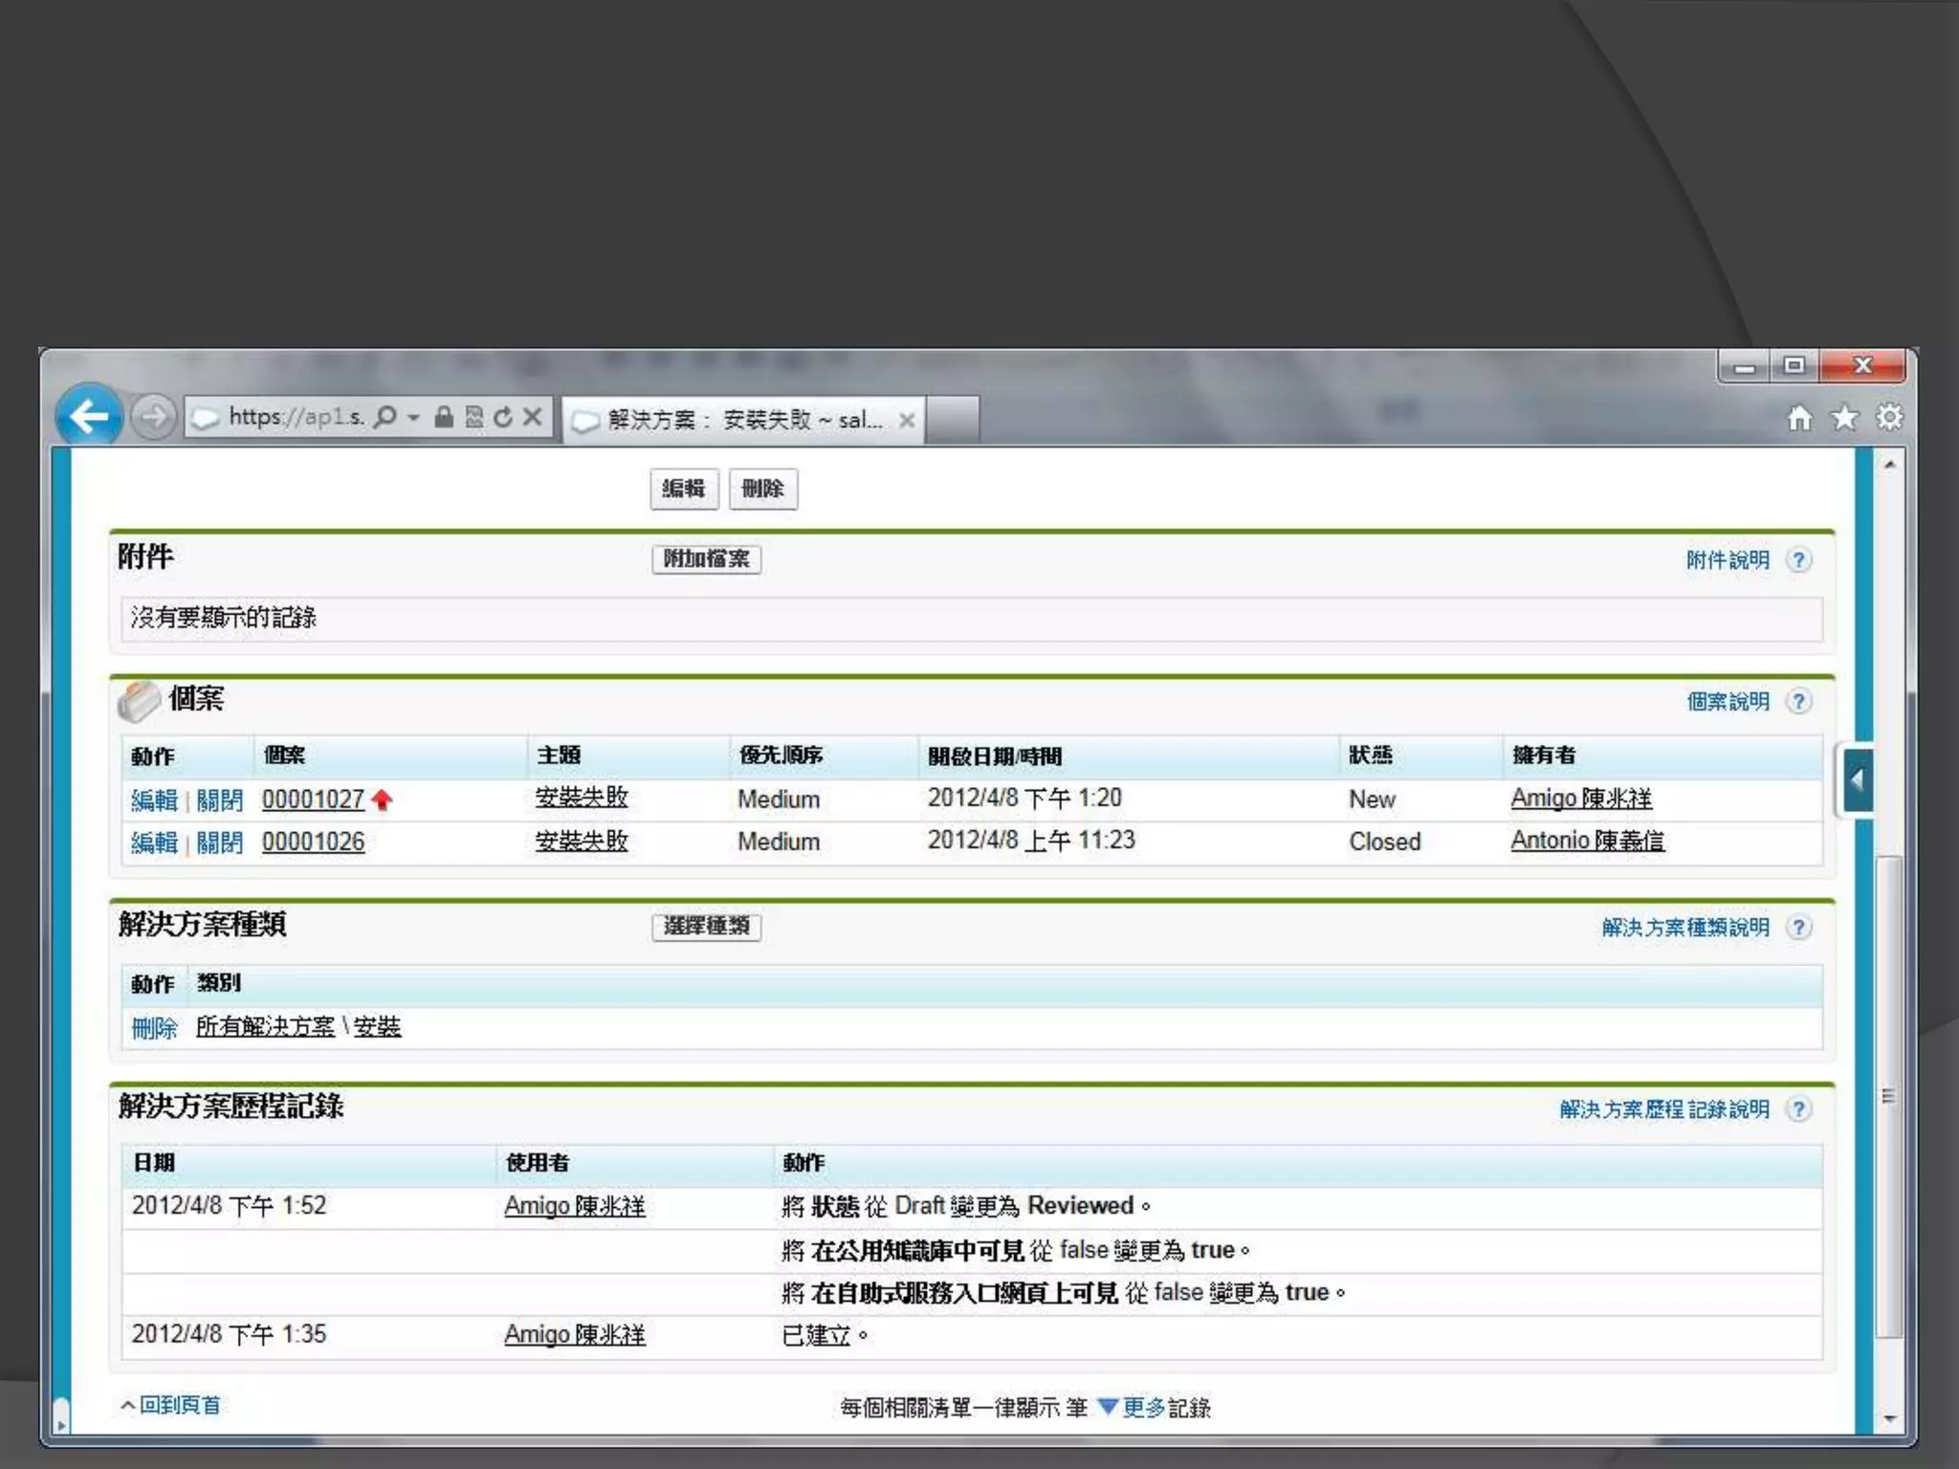This screenshot has height=1469, width=1959.
Task: Open favorites star icon
Action: pyautogui.click(x=1844, y=419)
